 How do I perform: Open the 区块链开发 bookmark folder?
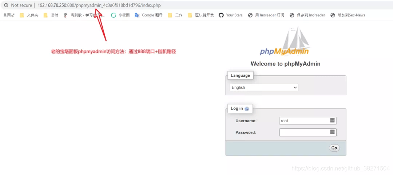pyautogui.click(x=201, y=15)
